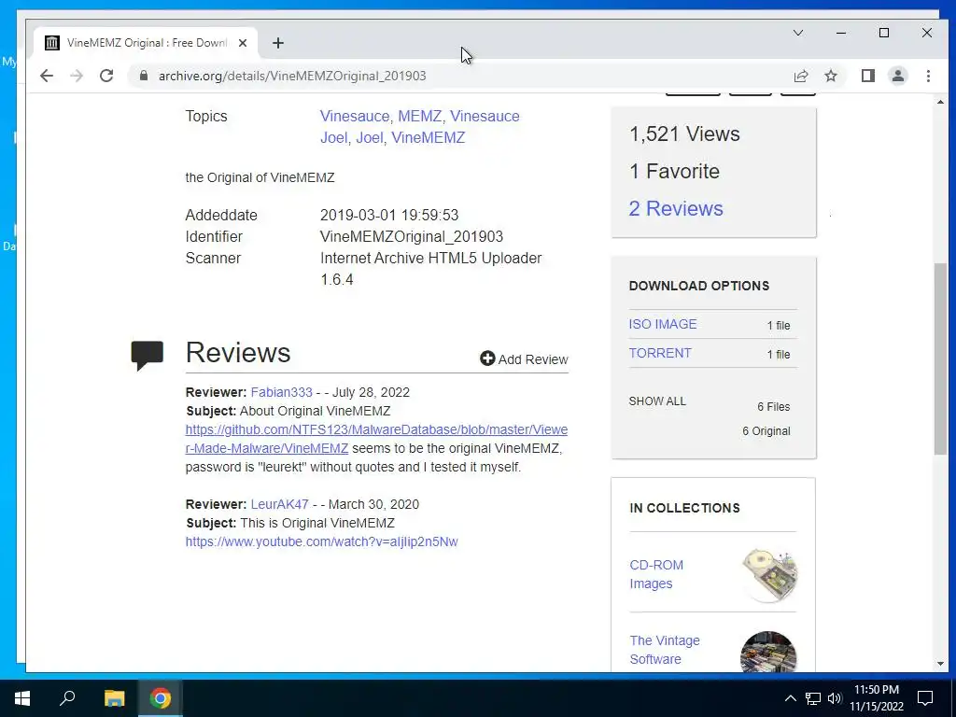Screen dimensions: 956x717
Task: Click the scrollbar down arrow
Action: [x=939, y=664]
